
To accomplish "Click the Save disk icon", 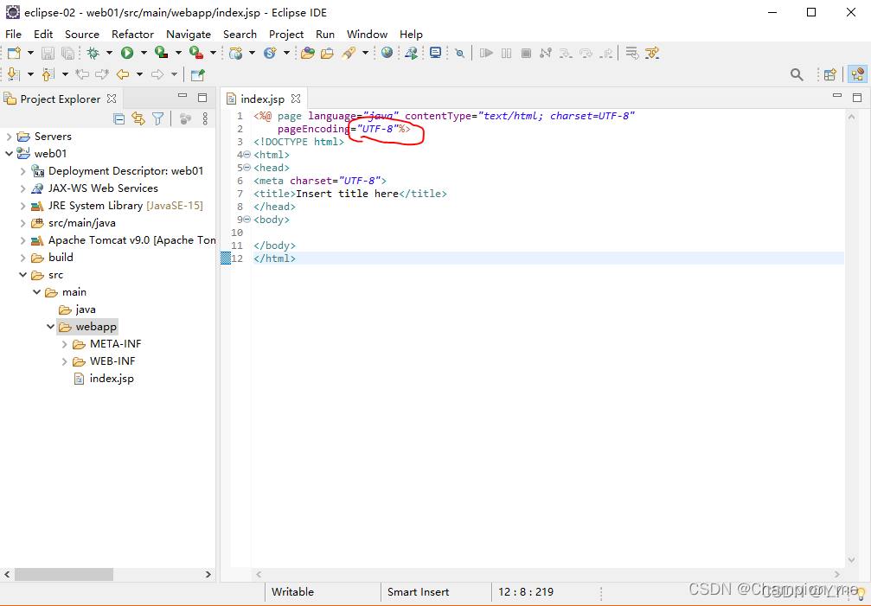I will [x=48, y=53].
